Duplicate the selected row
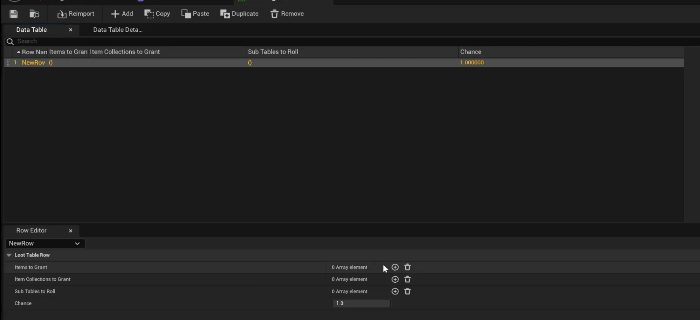 tap(239, 14)
